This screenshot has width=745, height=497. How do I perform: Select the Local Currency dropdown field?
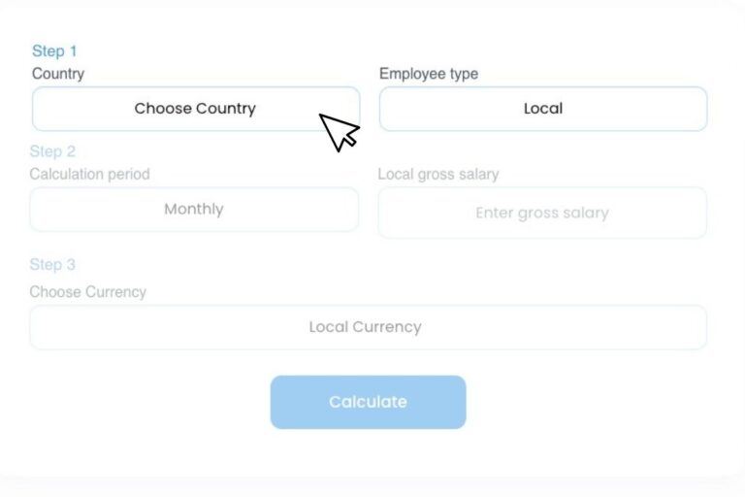pos(368,327)
